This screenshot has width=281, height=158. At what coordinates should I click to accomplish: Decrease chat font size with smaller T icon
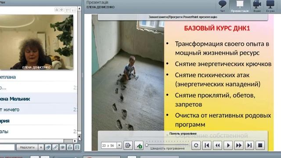[x=73, y=10]
